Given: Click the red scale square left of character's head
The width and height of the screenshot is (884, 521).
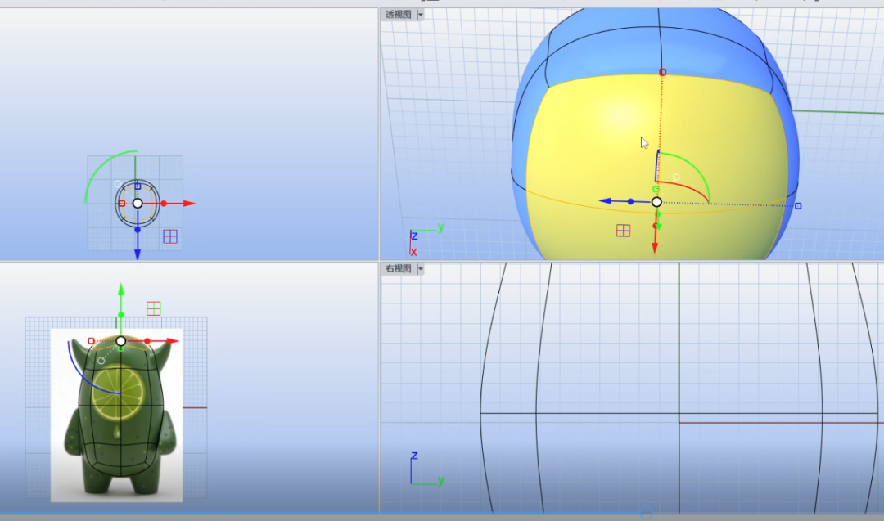Looking at the screenshot, I should point(92,341).
